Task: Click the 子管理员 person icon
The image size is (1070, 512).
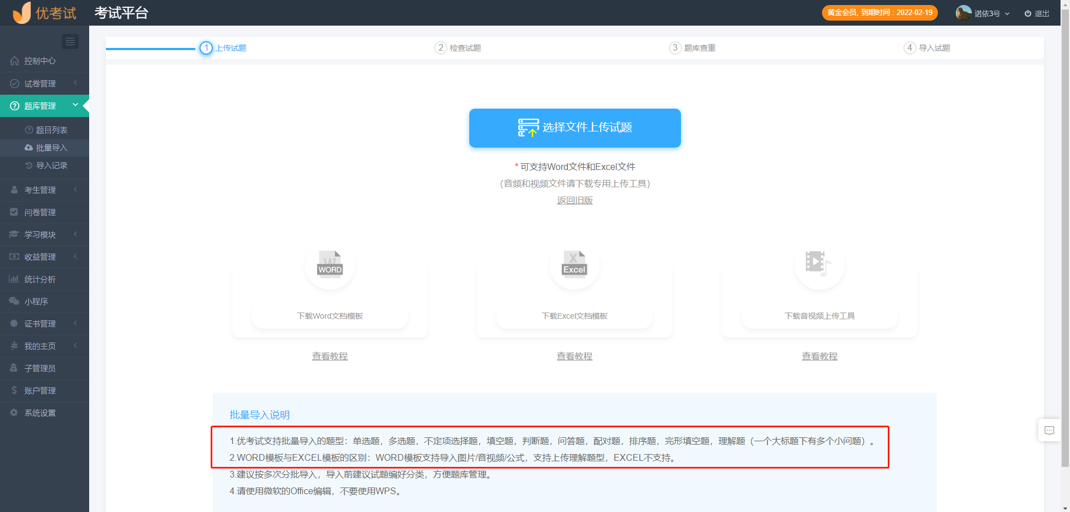Action: click(14, 368)
